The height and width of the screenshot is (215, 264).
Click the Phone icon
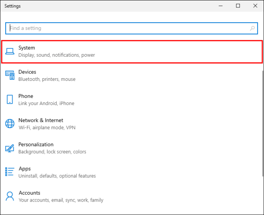click(x=10, y=99)
